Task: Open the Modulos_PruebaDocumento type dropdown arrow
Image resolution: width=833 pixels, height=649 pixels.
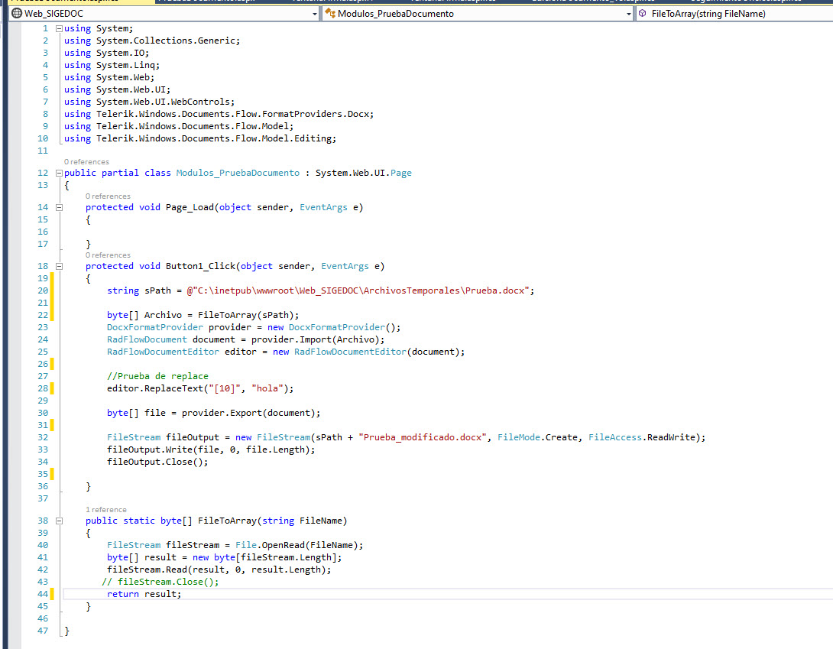Action: (x=629, y=14)
